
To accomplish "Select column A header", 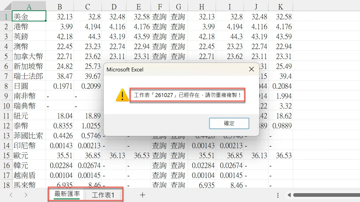I will [29, 7].
